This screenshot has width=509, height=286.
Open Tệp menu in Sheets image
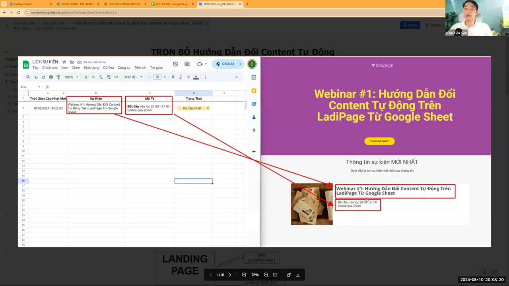35,68
